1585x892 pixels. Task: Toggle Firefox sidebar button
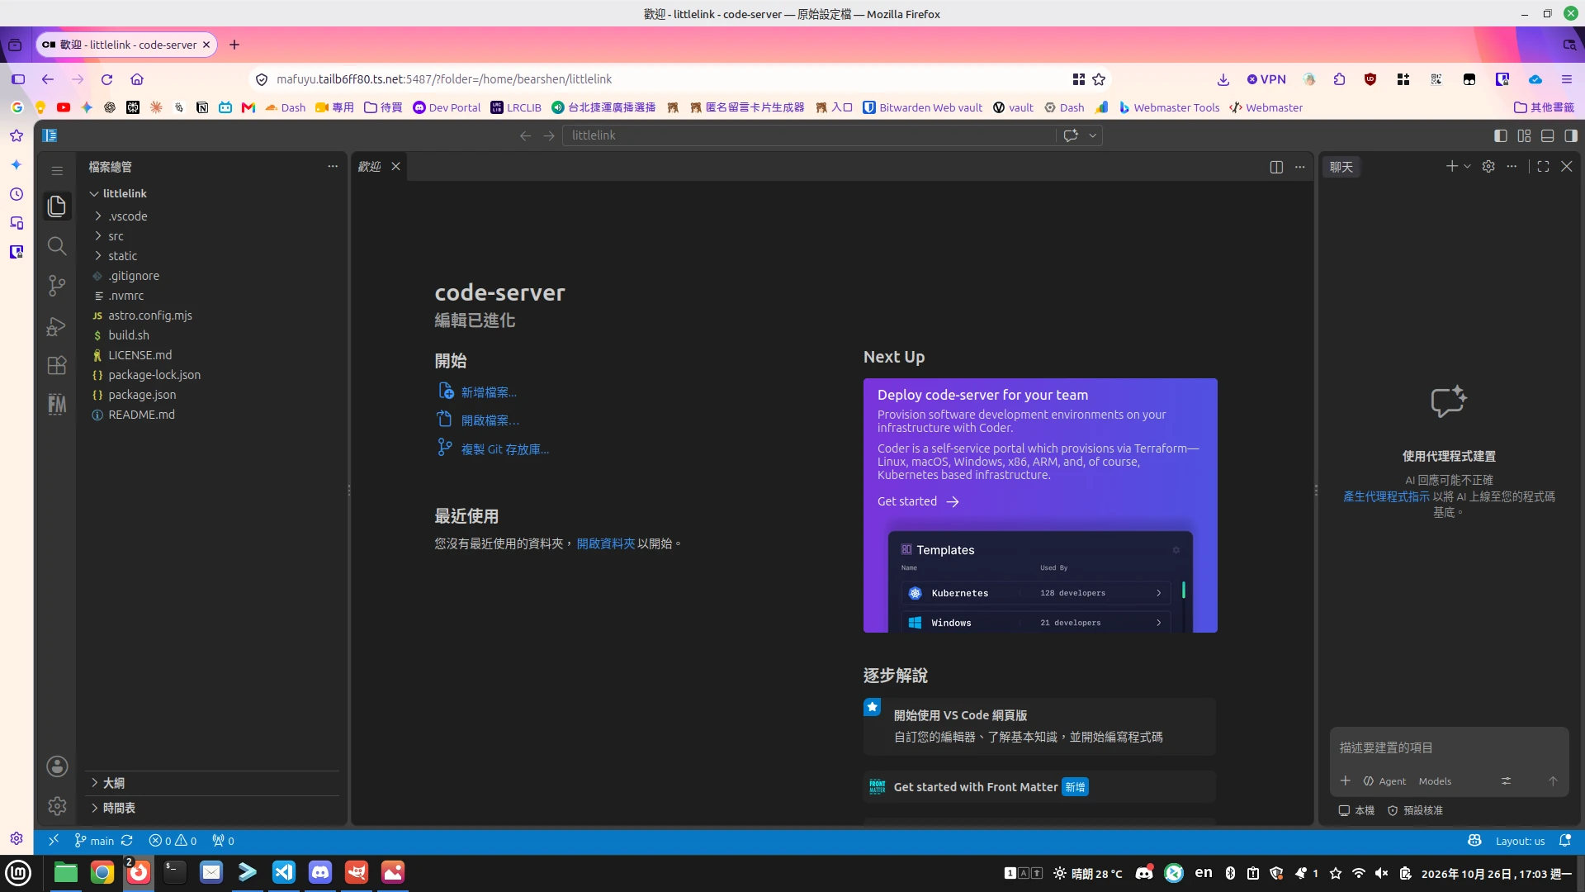click(x=18, y=79)
